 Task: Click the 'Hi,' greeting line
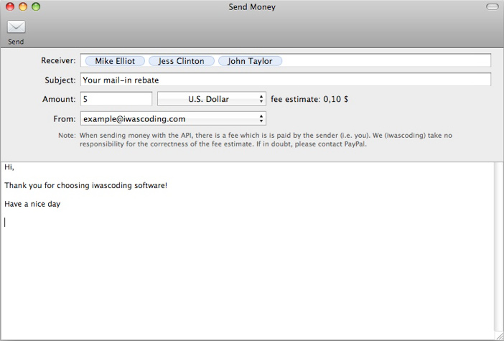[9, 167]
